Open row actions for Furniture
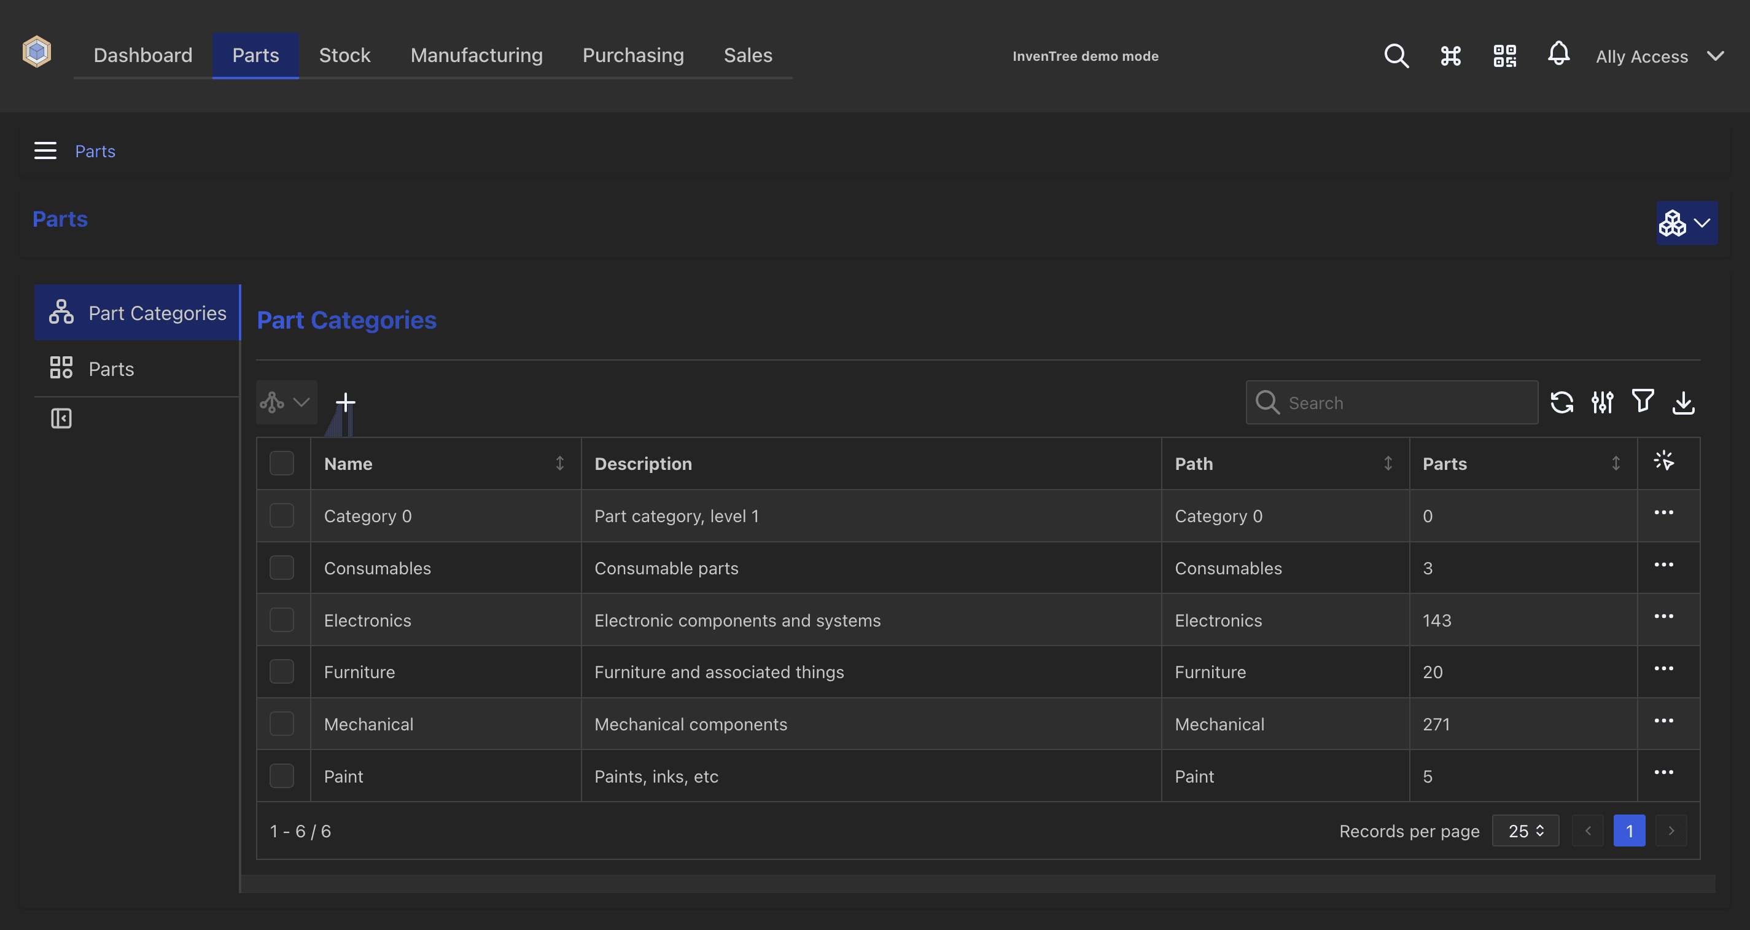This screenshot has height=930, width=1750. pyautogui.click(x=1663, y=669)
